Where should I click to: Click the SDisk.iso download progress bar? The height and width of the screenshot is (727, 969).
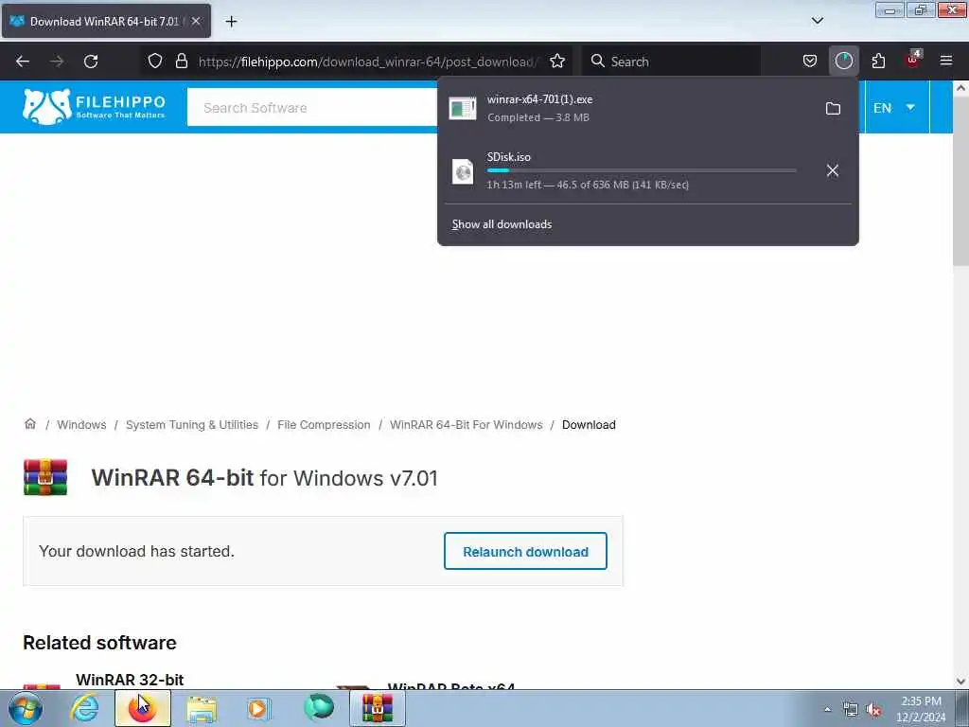642,170
